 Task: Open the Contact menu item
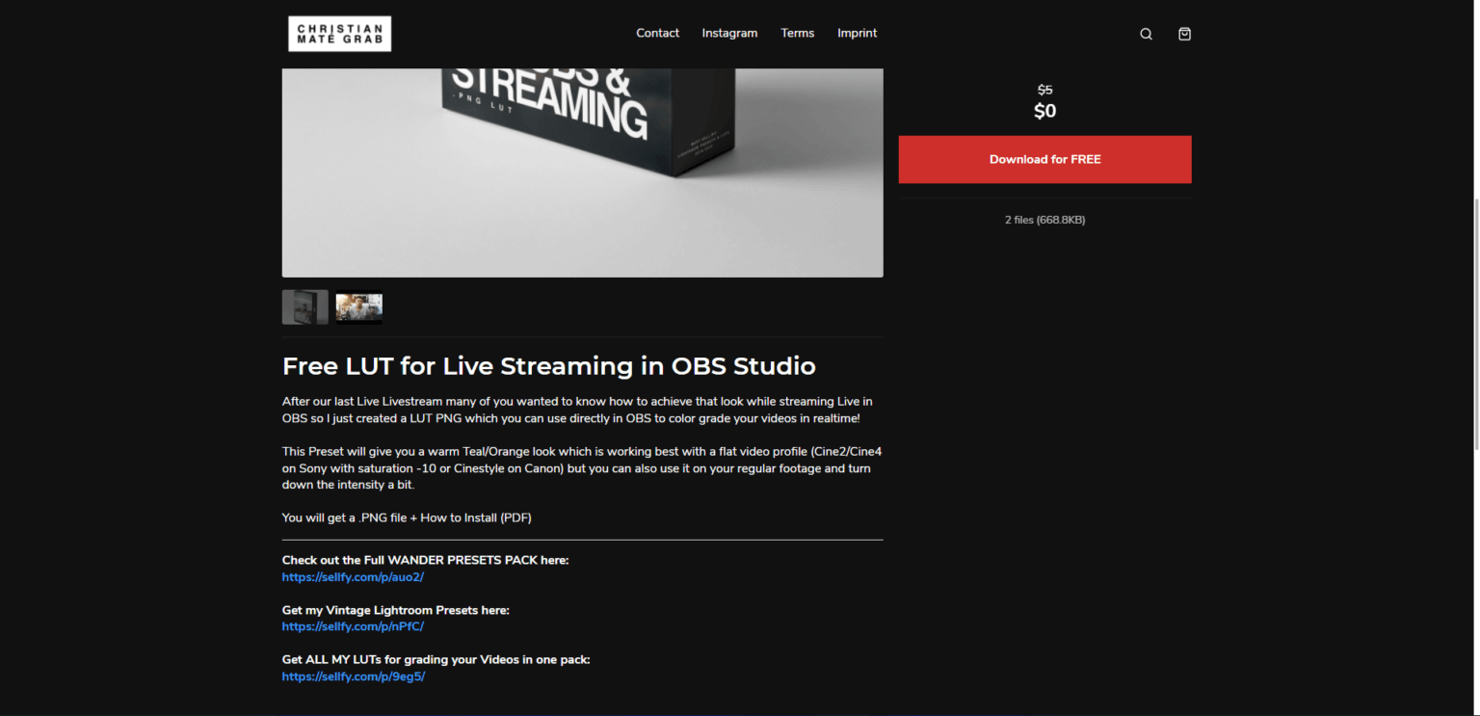point(657,32)
